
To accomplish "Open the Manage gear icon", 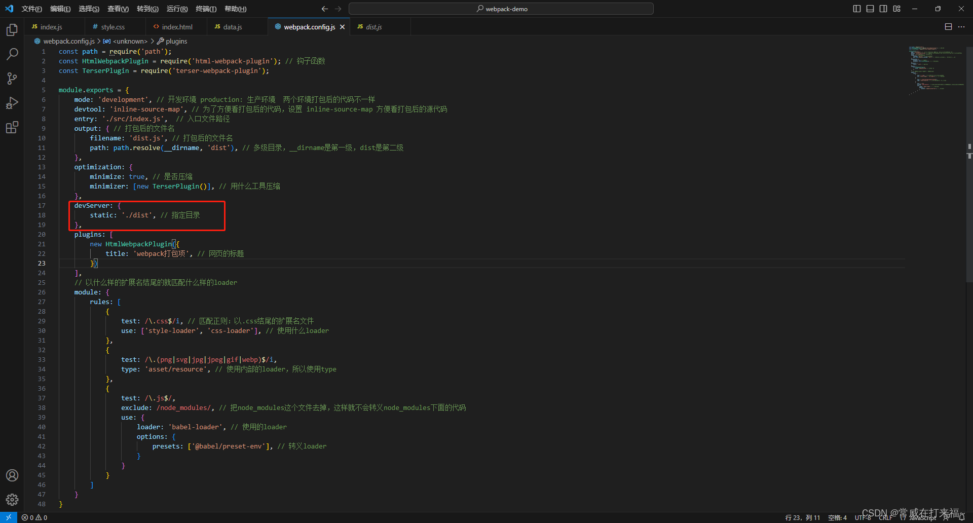I will pos(12,500).
